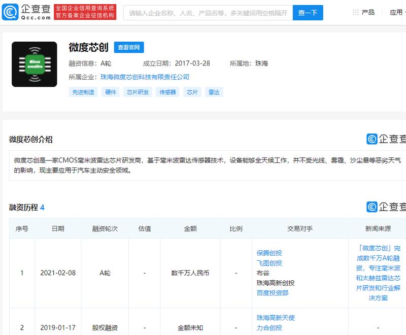Open the 产品 menu
The height and width of the screenshot is (335, 406).
click(368, 12)
